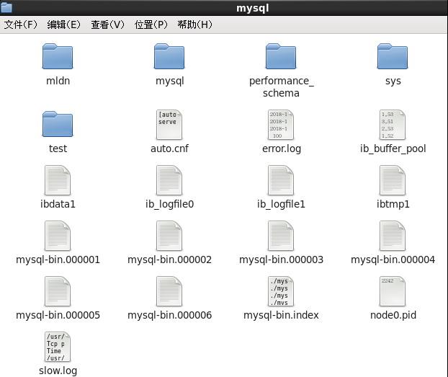Select the mysql-bin.index file icon

pyautogui.click(x=281, y=291)
